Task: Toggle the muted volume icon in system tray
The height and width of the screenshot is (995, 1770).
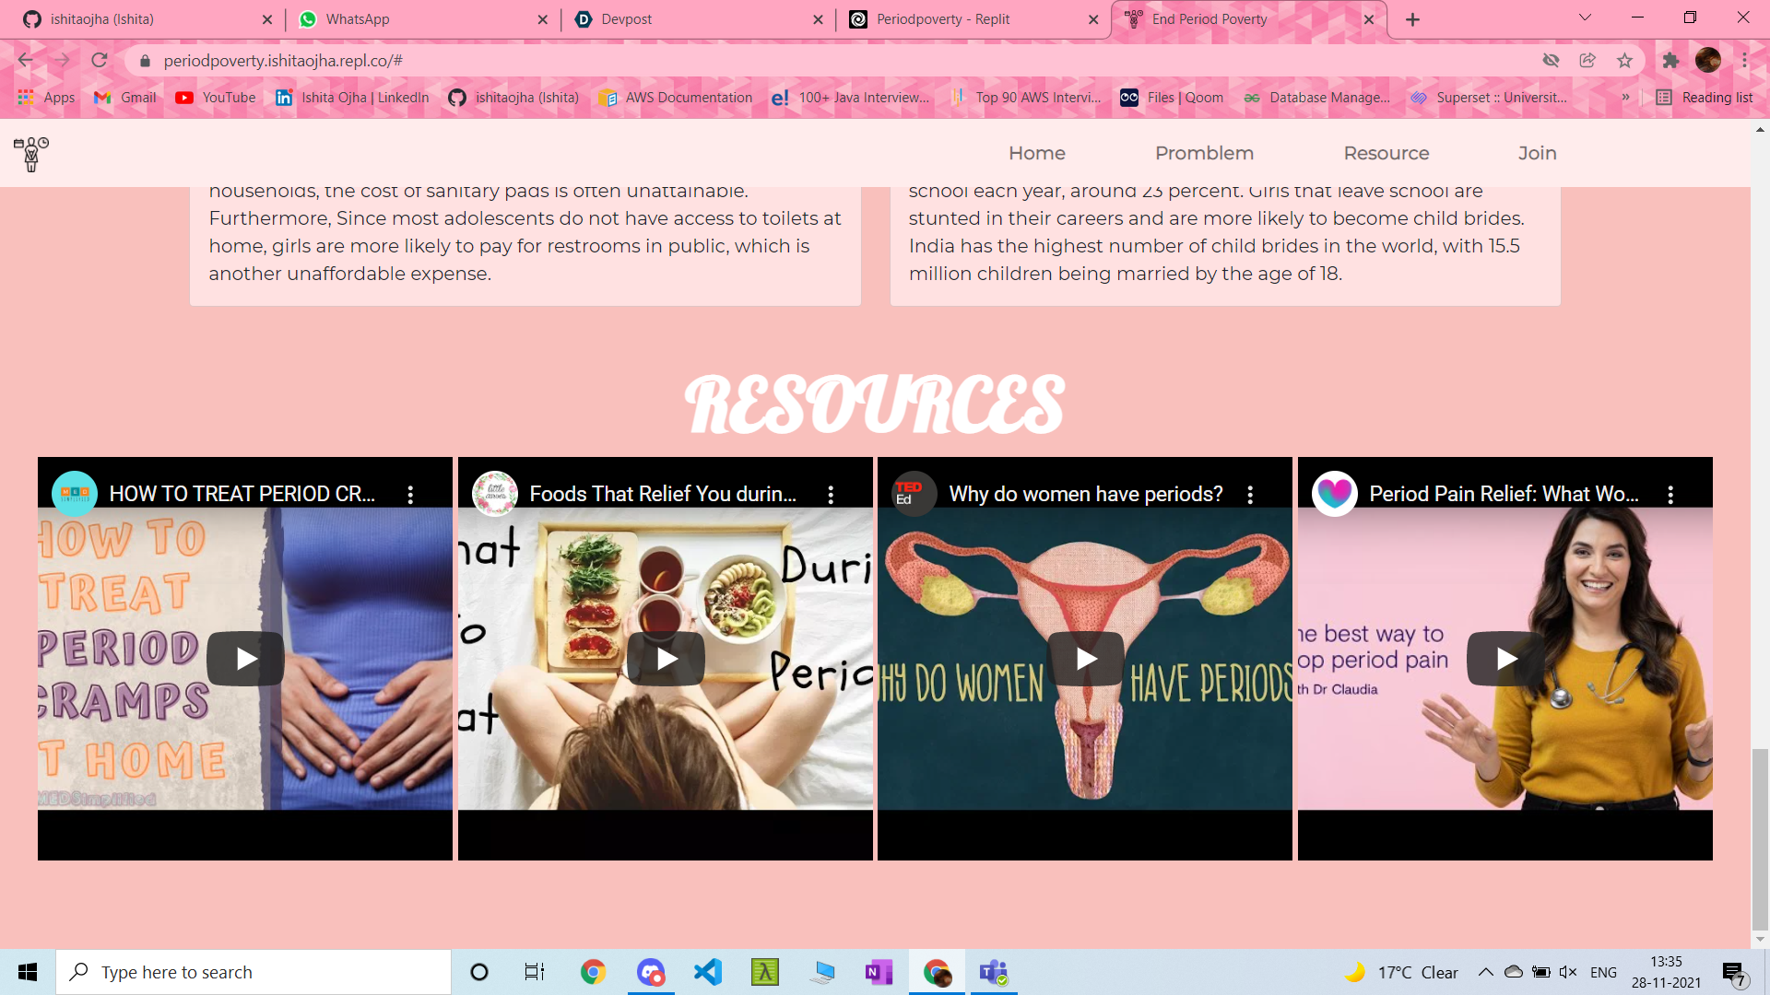Action: point(1568,972)
